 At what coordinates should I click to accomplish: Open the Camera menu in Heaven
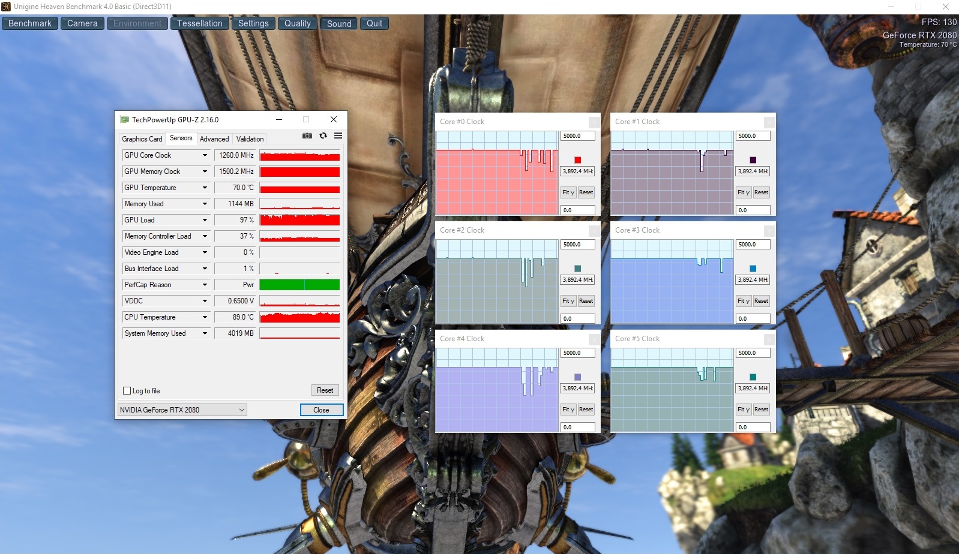(82, 23)
